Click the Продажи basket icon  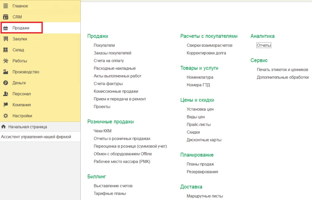click(x=5, y=28)
